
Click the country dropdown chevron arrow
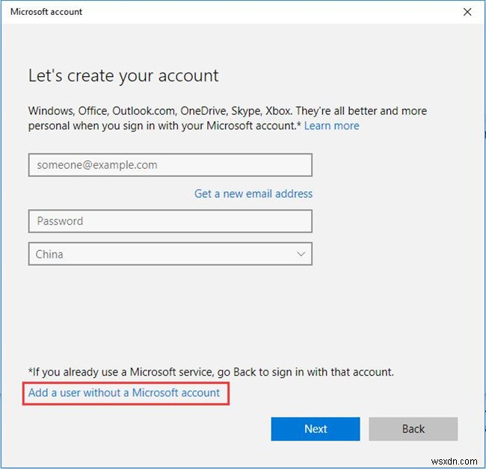pos(301,254)
